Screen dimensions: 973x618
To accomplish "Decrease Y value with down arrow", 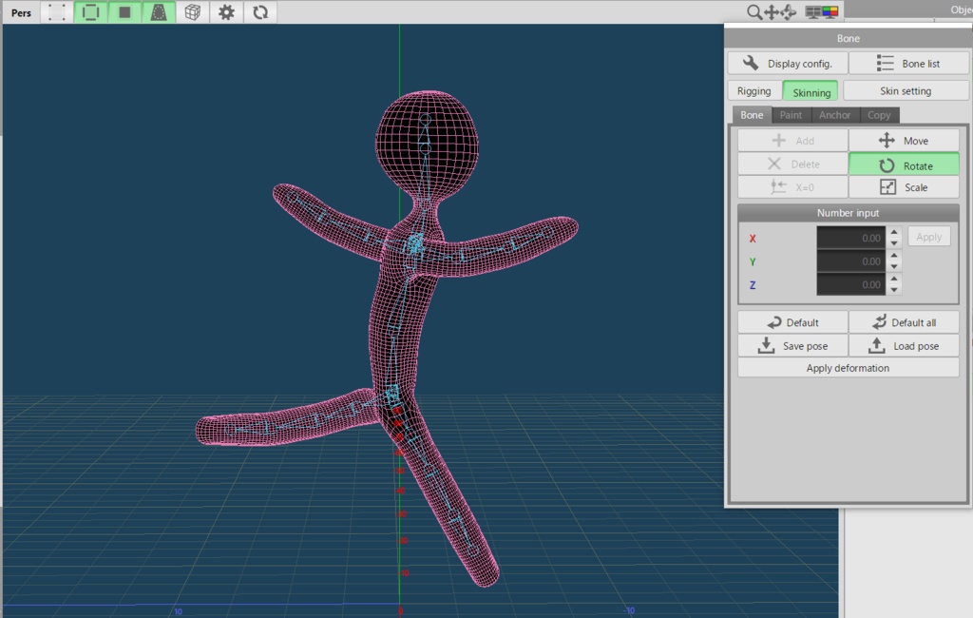I will tap(893, 266).
